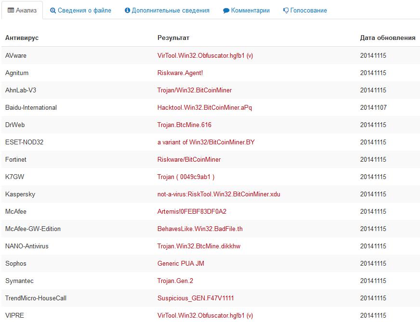
Task: Open Дополнительные сведения tab
Action: point(167,11)
